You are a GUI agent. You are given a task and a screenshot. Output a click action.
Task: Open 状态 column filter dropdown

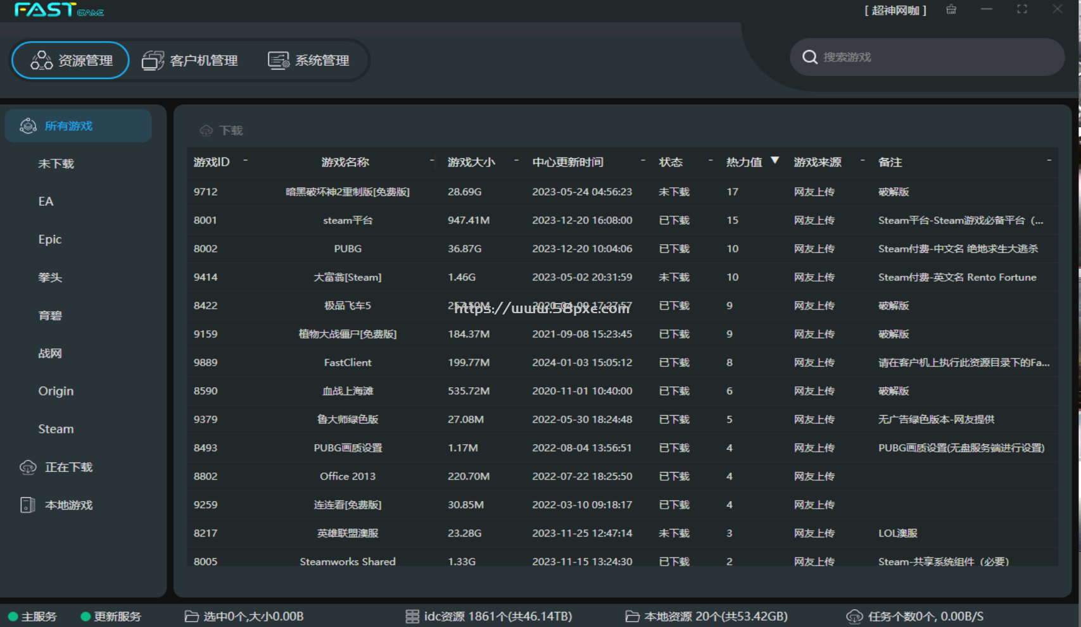tap(711, 161)
